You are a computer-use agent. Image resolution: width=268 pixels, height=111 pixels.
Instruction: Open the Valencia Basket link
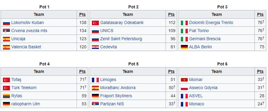(26, 47)
